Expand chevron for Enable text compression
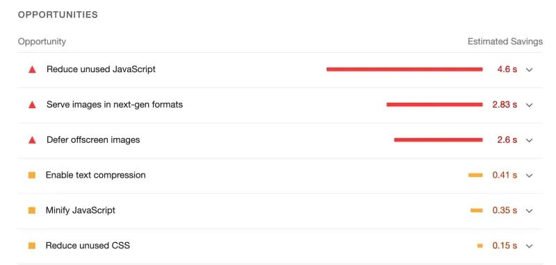Viewport: 556px width, 265px height. [x=529, y=176]
